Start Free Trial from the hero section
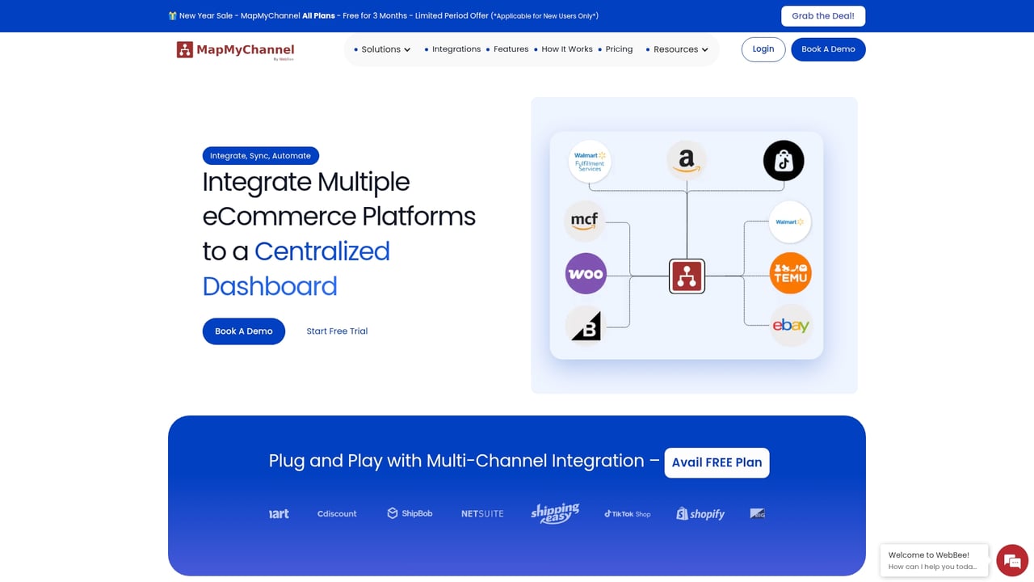This screenshot has width=1034, height=582. pos(337,331)
